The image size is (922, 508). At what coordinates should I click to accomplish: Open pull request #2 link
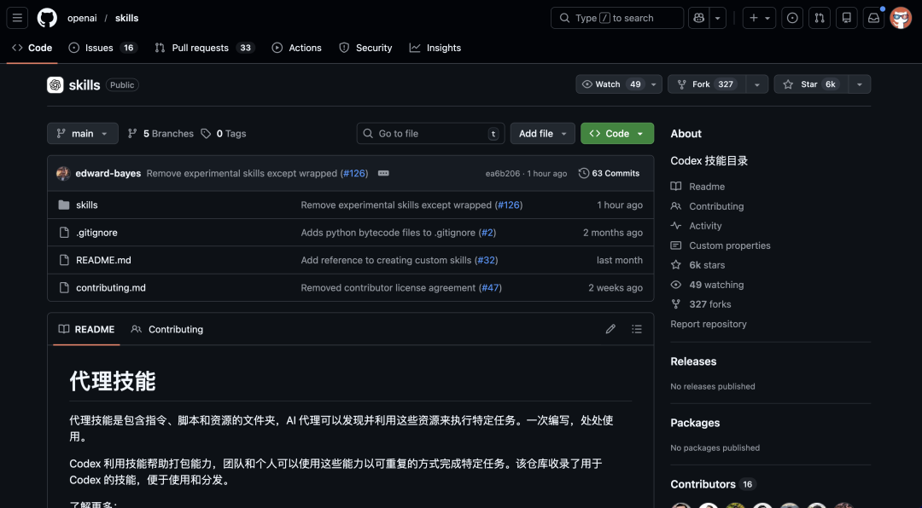tap(487, 233)
